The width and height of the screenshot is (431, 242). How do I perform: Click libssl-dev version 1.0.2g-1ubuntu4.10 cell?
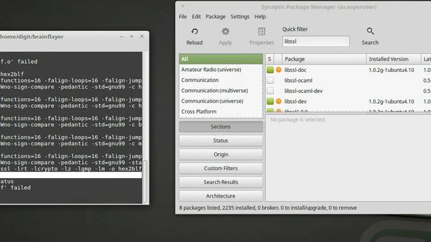391,102
